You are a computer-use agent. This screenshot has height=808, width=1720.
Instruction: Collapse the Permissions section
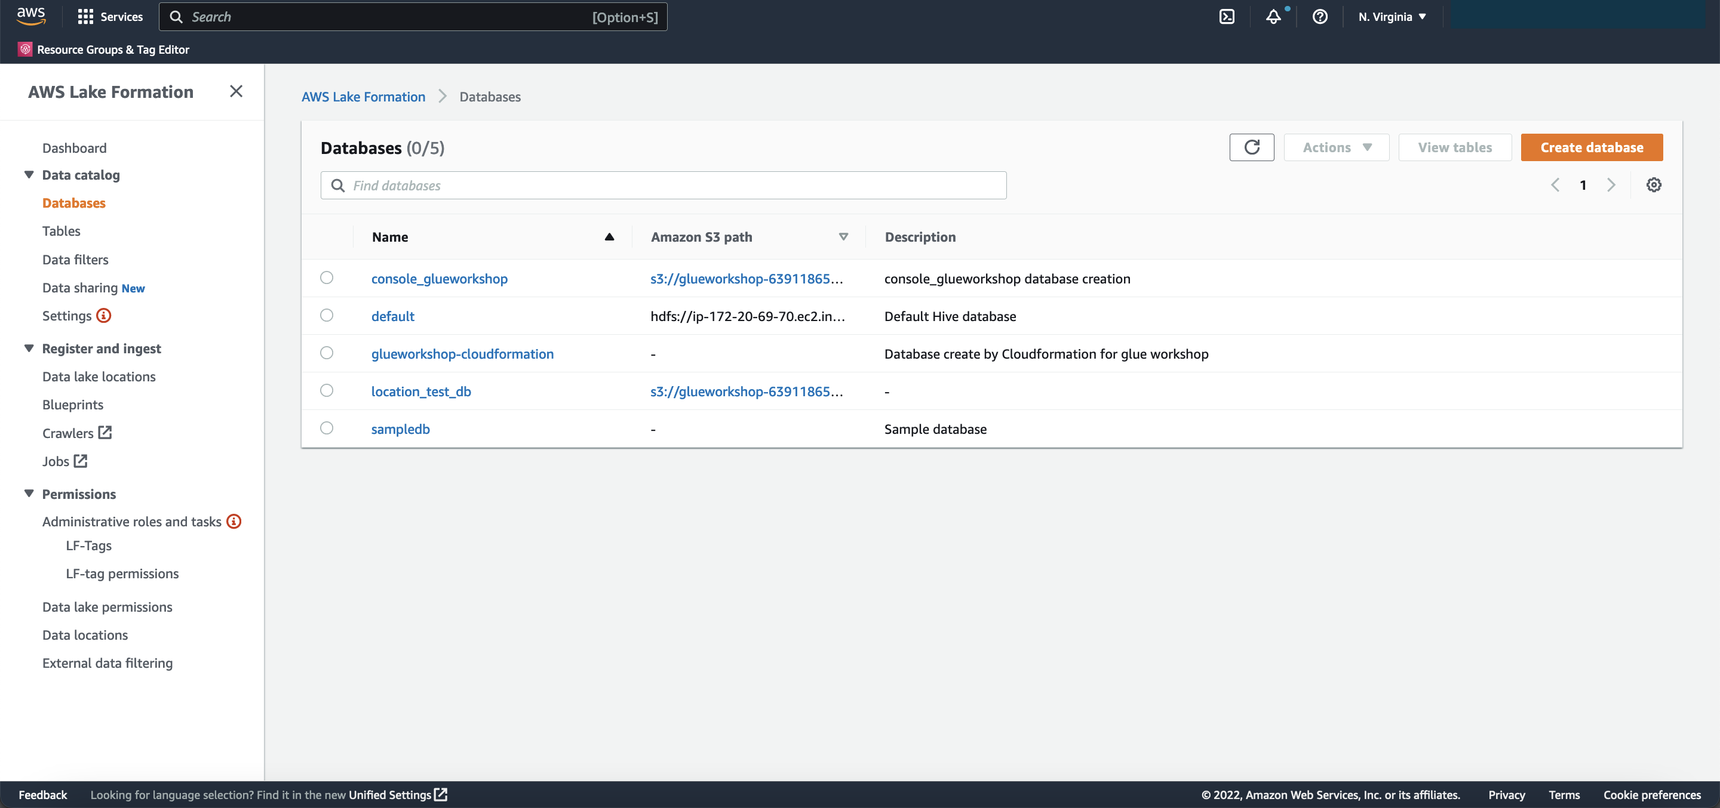click(x=29, y=494)
